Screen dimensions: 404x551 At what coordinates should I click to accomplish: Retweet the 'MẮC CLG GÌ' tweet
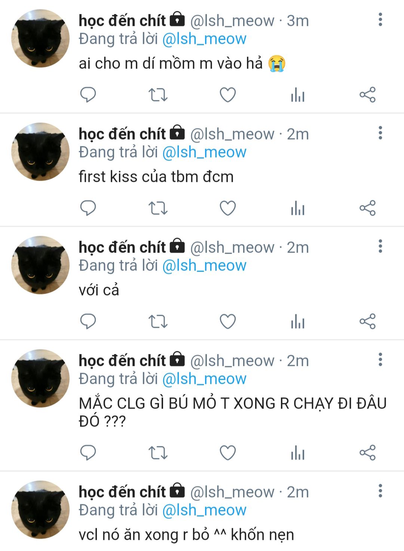coord(158,453)
